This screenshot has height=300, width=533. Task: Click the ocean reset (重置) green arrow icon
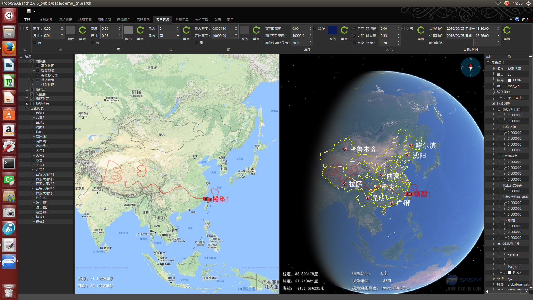click(344, 30)
